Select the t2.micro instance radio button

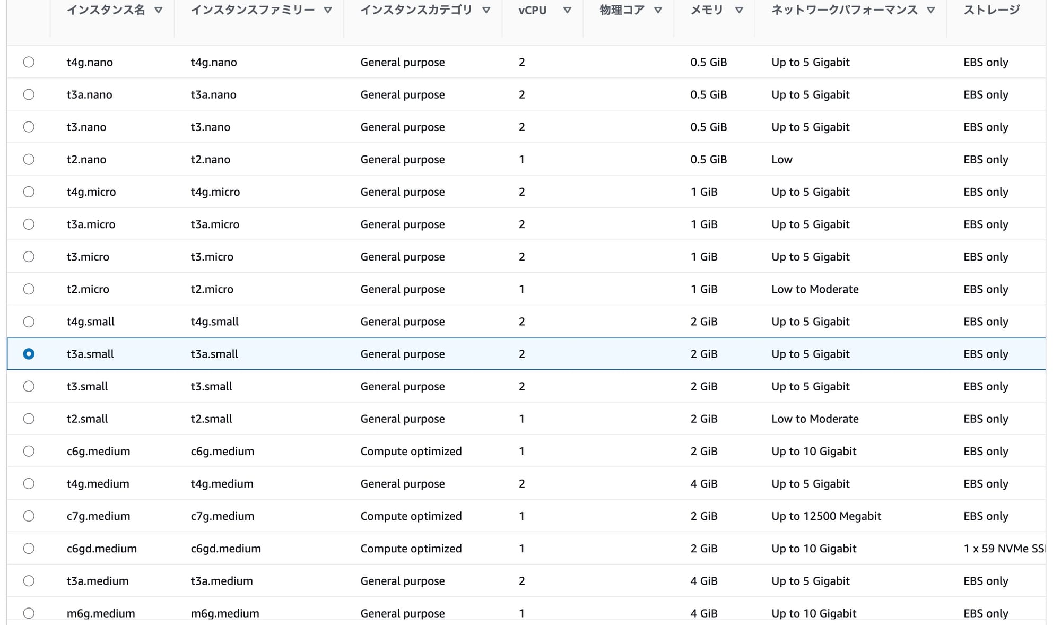tap(29, 289)
